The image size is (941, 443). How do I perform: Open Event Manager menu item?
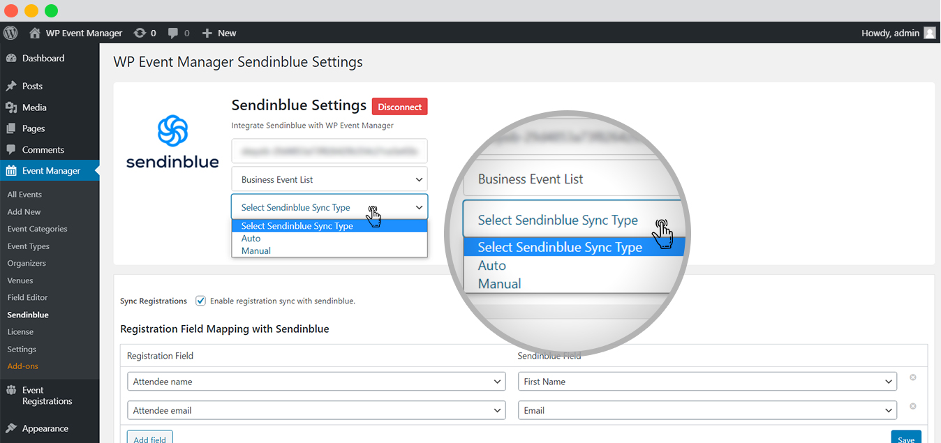click(50, 171)
